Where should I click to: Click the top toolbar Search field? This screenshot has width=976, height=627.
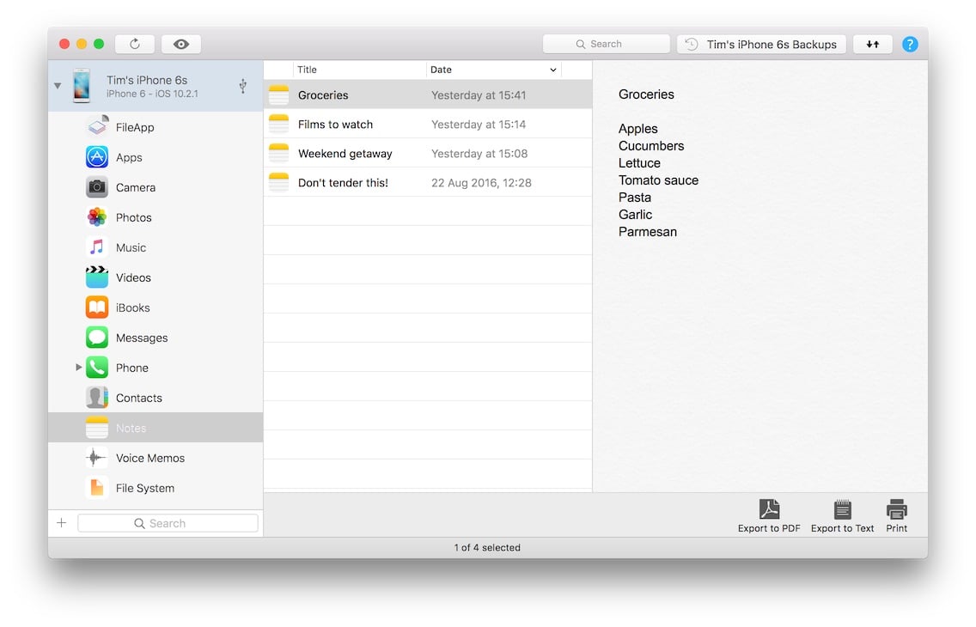[607, 44]
